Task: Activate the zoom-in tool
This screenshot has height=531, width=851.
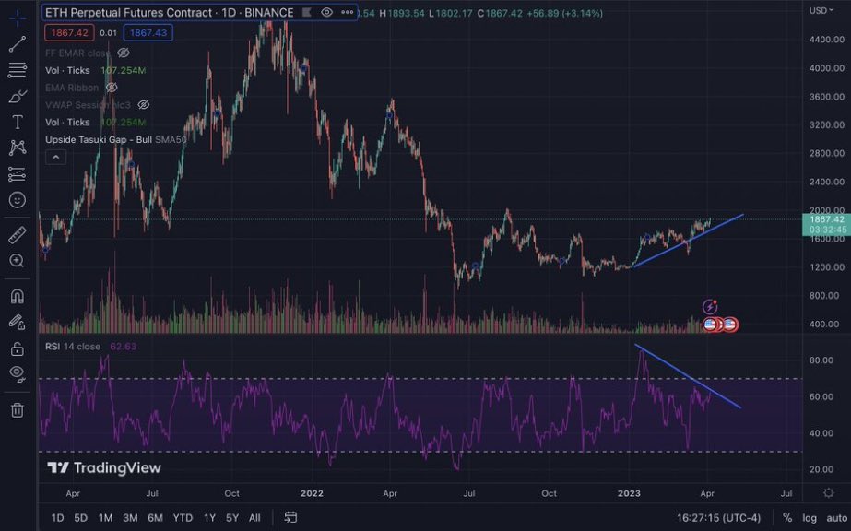Action: [17, 261]
